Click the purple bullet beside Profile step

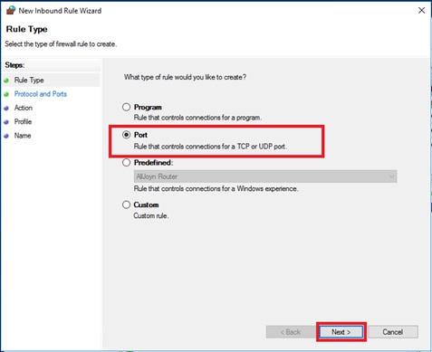(x=6, y=122)
